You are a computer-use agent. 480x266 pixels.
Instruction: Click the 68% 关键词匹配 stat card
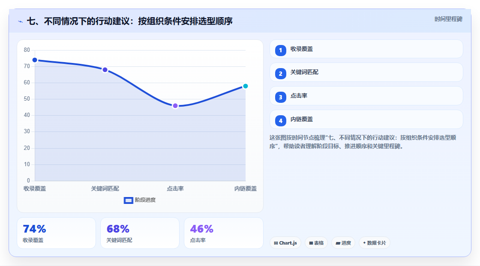click(140, 233)
